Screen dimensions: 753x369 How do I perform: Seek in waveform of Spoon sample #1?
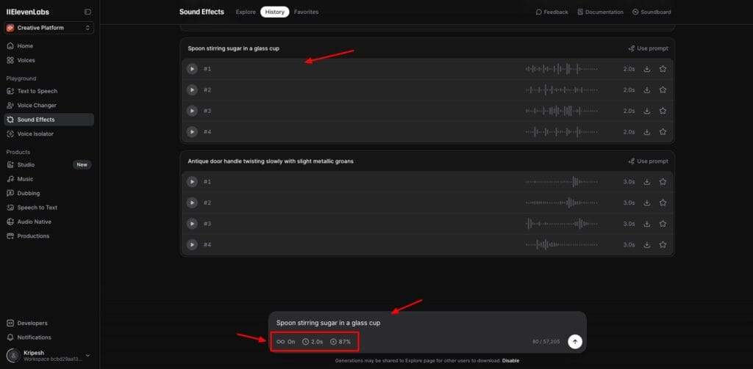click(x=562, y=69)
